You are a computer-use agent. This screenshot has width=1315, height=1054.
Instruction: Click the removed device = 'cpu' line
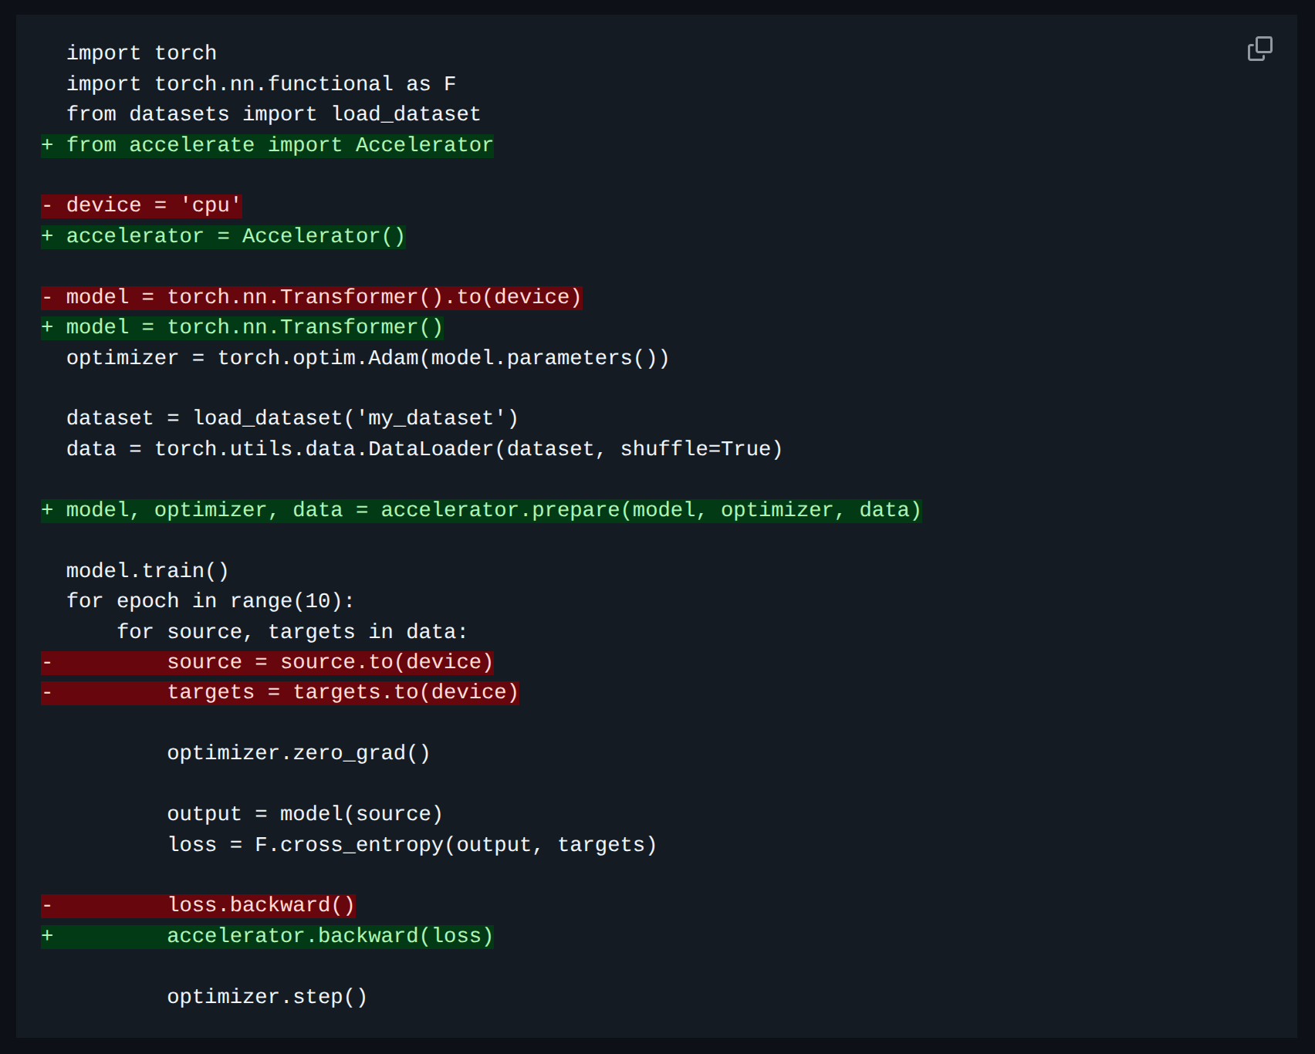141,204
